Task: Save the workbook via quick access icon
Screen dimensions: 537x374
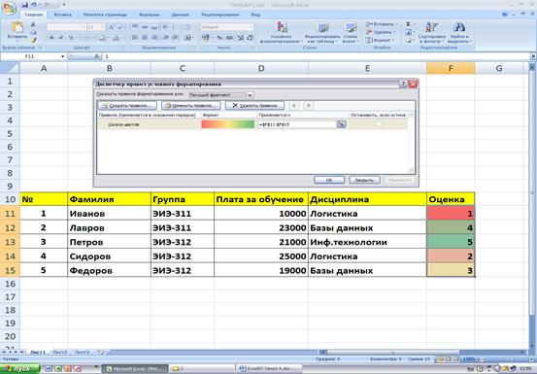Action: 24,5
